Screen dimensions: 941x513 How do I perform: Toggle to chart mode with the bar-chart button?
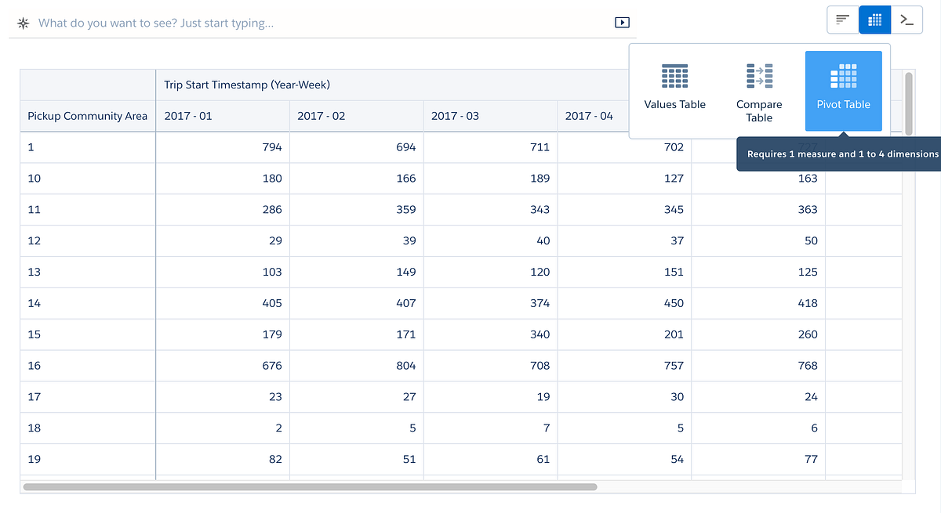click(x=842, y=20)
